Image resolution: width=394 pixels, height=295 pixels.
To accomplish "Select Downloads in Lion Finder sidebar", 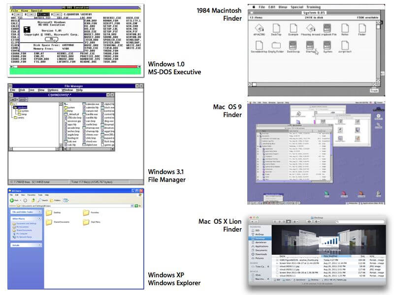I will (x=259, y=254).
